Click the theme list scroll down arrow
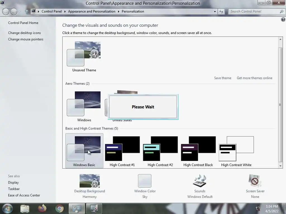The height and width of the screenshot is (214, 286). pyautogui.click(x=280, y=166)
